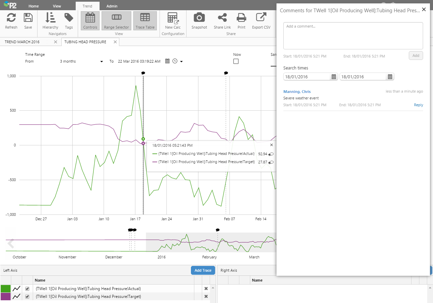
Task: Select the TREND MARCH 2016 tab
Action: pos(22,42)
